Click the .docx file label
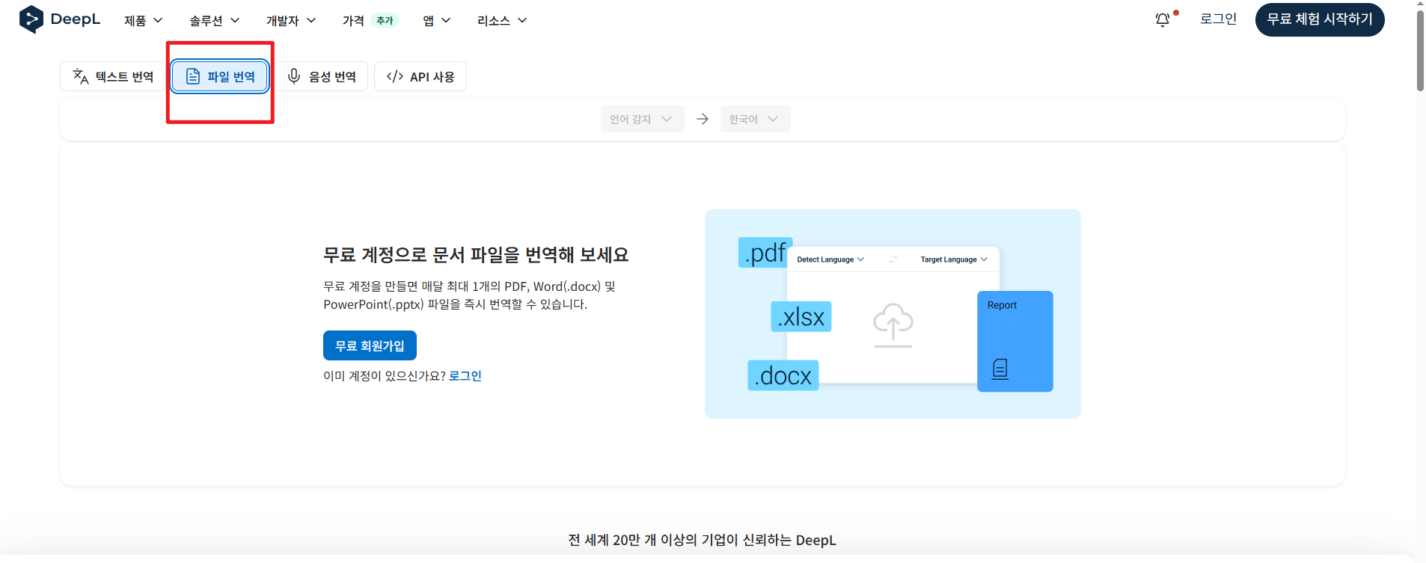The image size is (1426, 563). coord(783,375)
